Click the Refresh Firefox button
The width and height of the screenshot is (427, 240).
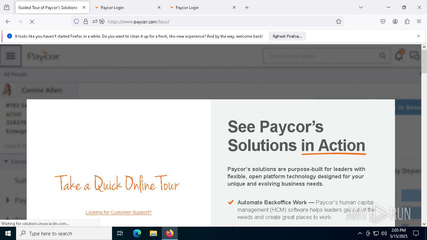287,36
